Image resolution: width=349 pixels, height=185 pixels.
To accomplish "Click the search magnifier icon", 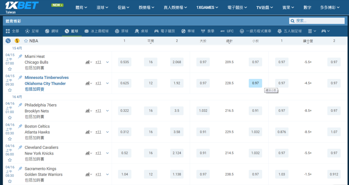I will click(x=292, y=21).
